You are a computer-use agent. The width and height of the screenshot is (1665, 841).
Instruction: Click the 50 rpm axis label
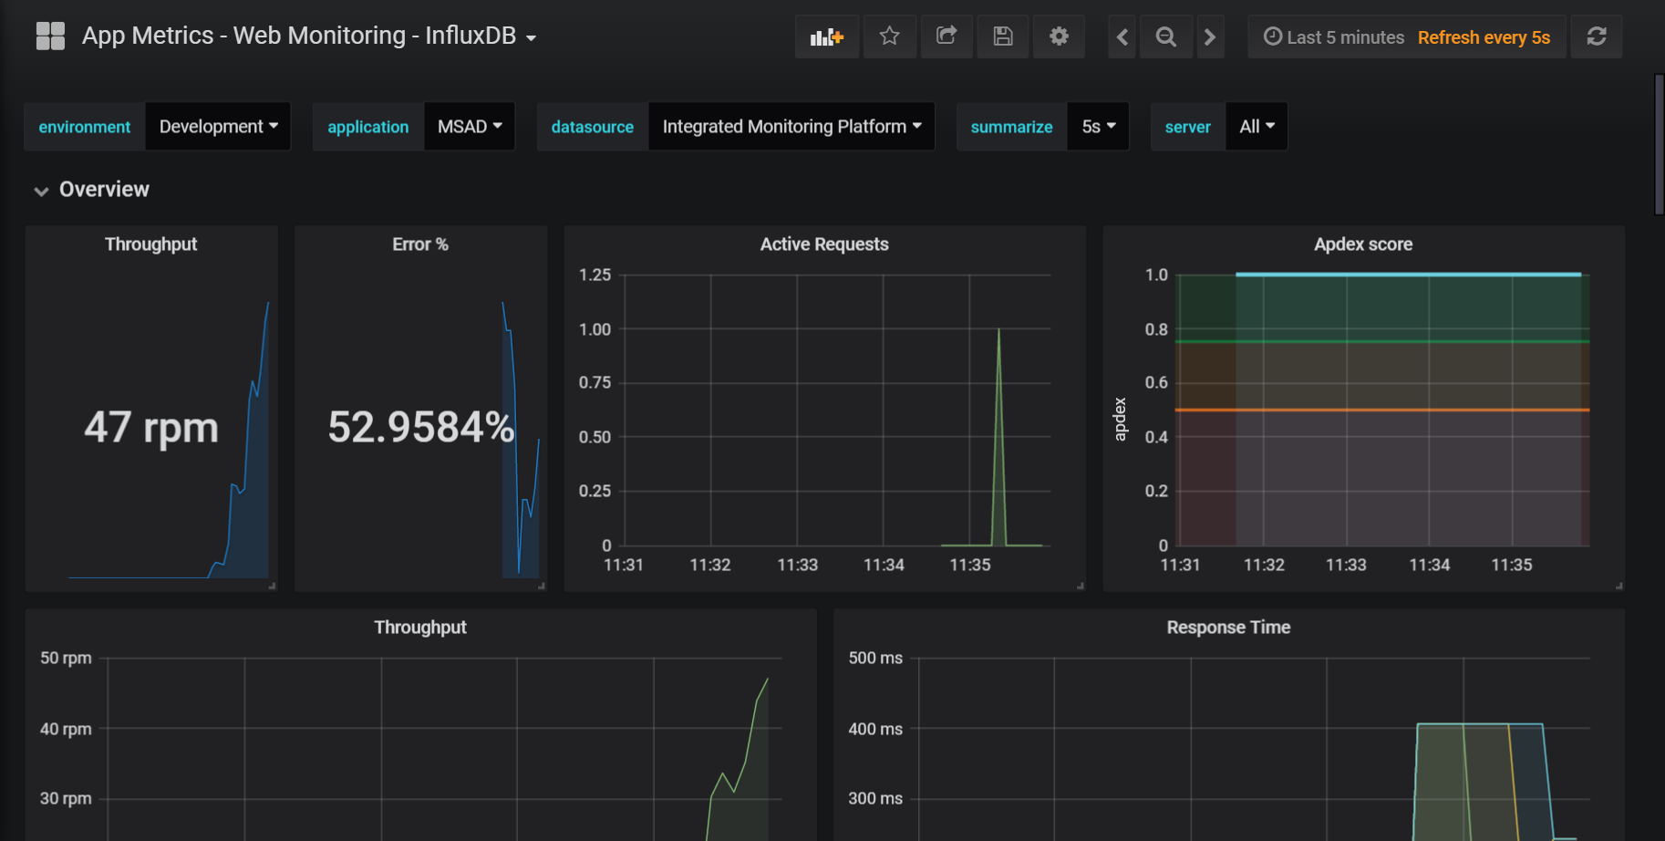[66, 658]
